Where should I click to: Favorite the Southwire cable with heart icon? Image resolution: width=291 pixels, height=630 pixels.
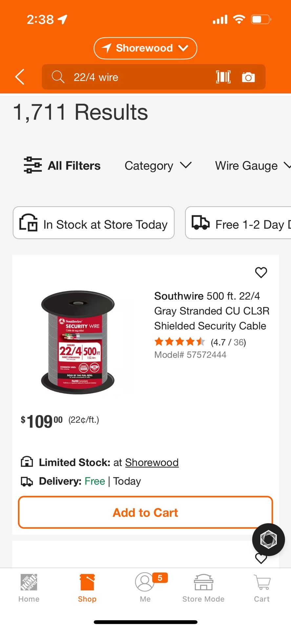click(261, 272)
